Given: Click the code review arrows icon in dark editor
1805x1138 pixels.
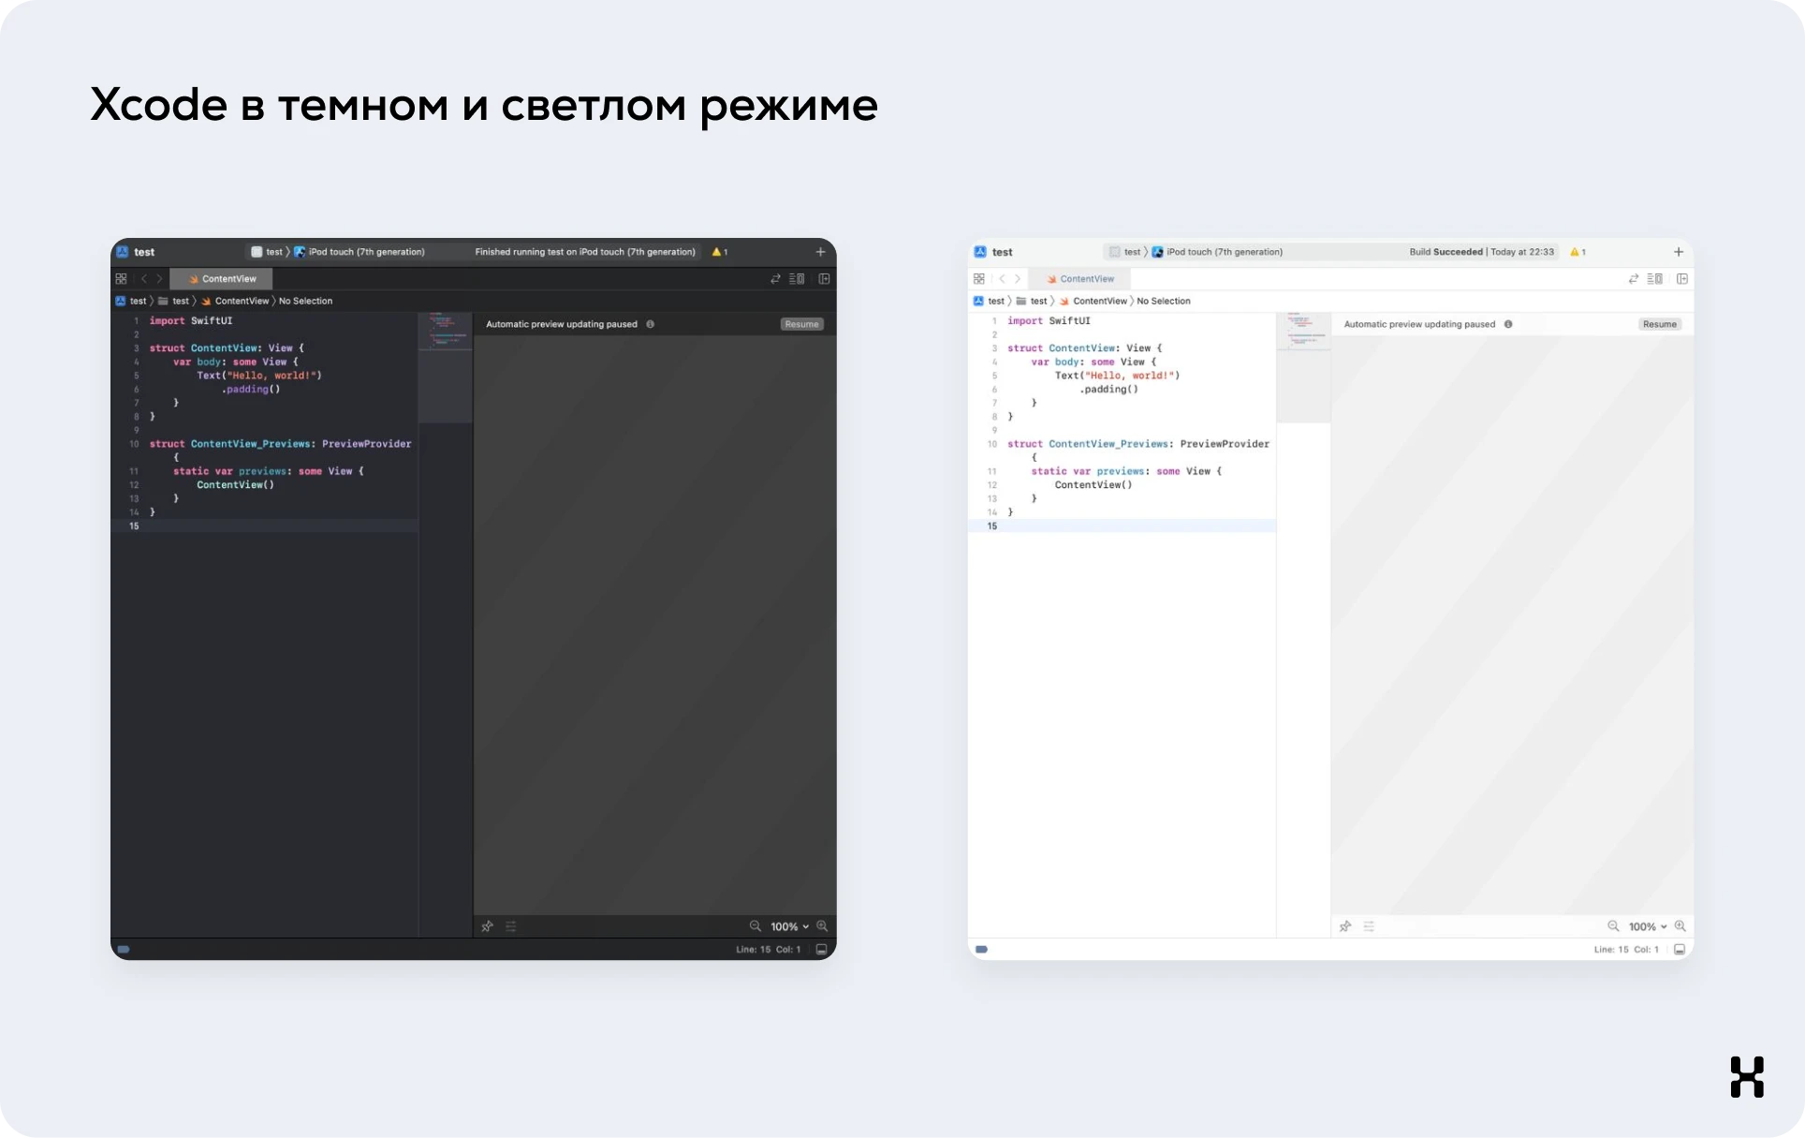Looking at the screenshot, I should 775,279.
